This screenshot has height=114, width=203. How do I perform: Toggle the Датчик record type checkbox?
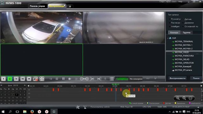point(183,19)
